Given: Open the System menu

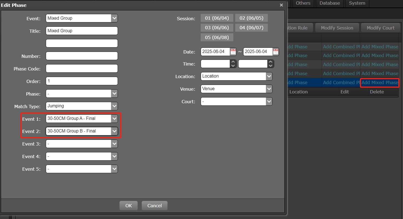Looking at the screenshot, I should [357, 3].
